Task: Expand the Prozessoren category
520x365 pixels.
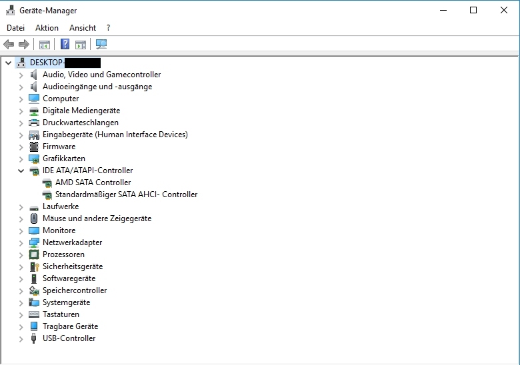Action: (x=21, y=255)
